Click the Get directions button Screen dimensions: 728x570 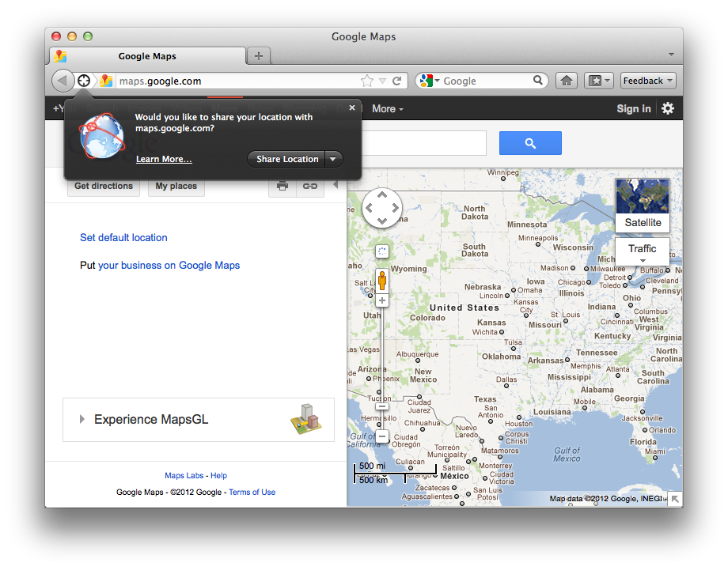(x=104, y=187)
